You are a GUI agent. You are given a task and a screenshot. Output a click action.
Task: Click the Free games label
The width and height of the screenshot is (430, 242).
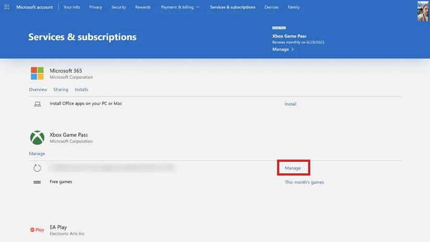tap(60, 181)
